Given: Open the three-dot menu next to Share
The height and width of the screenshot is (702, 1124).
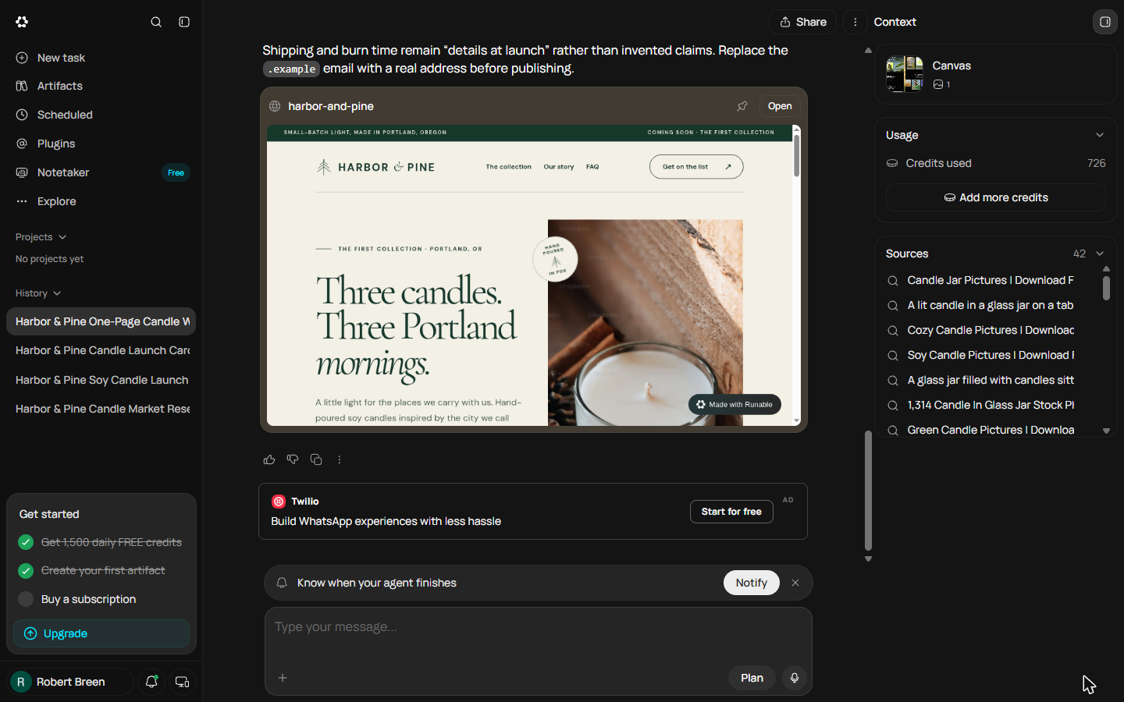Looking at the screenshot, I should click(x=855, y=22).
